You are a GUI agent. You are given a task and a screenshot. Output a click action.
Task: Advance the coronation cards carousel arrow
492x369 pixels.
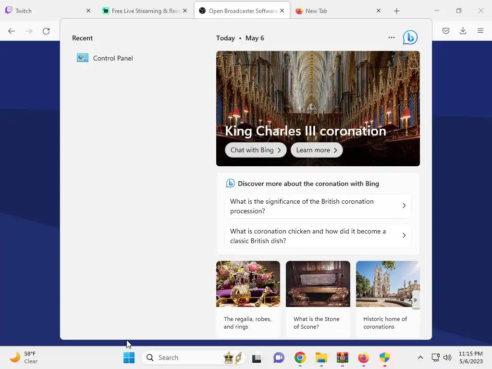click(x=416, y=300)
